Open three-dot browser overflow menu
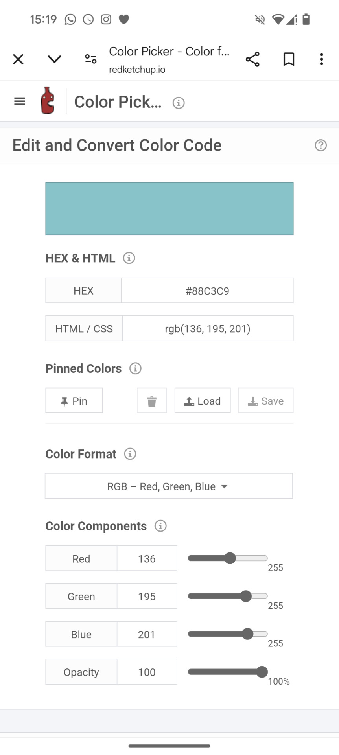 (321, 59)
